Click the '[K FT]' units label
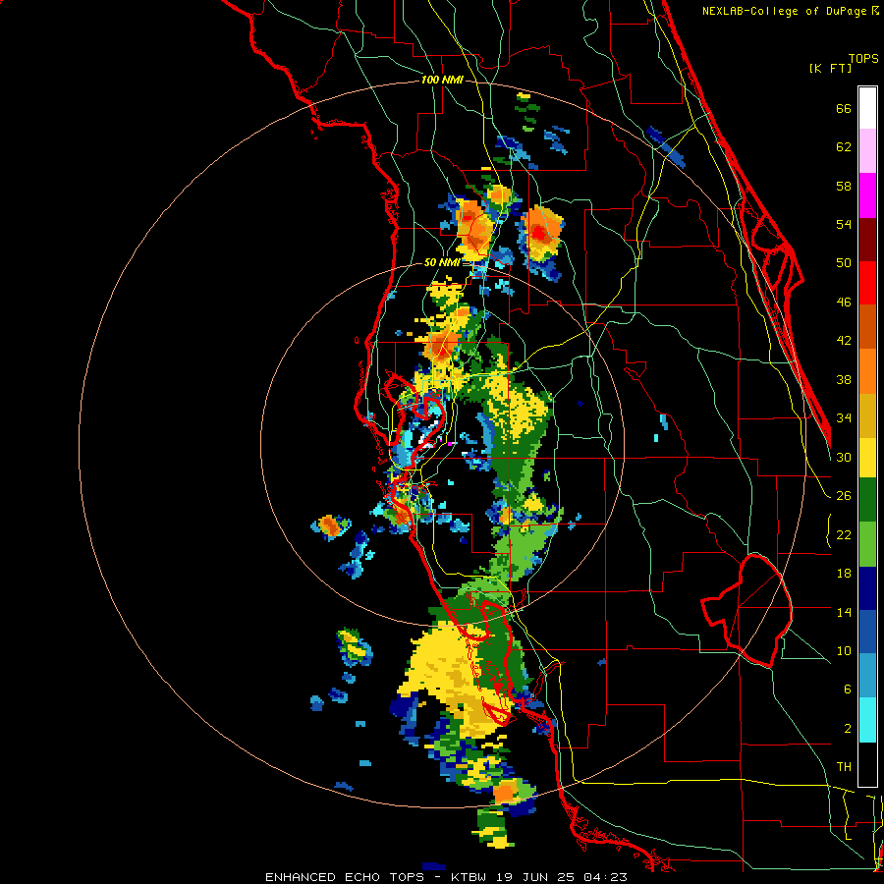Image resolution: width=884 pixels, height=884 pixels. [830, 69]
